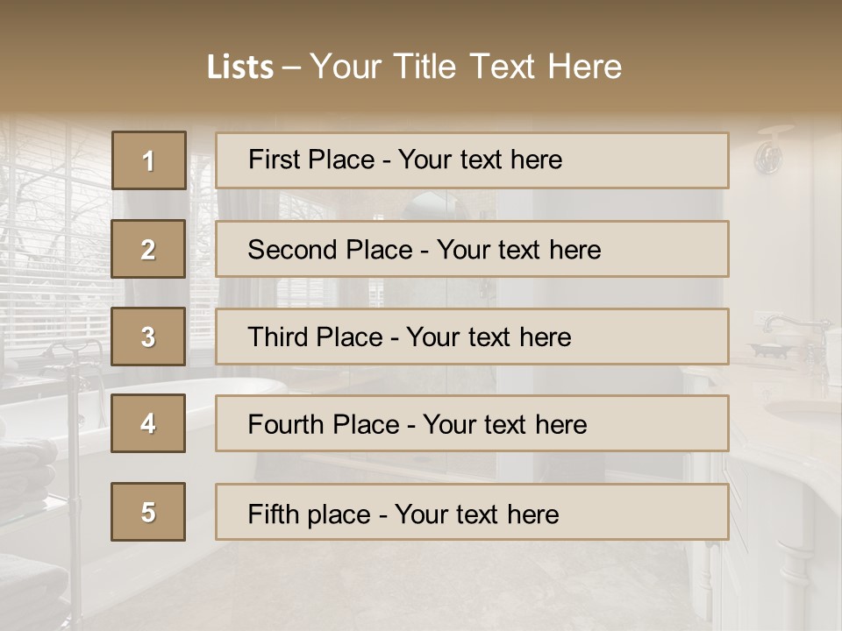The width and height of the screenshot is (842, 631).
Task: Click the bold 'Lists' word in title
Action: (x=239, y=67)
